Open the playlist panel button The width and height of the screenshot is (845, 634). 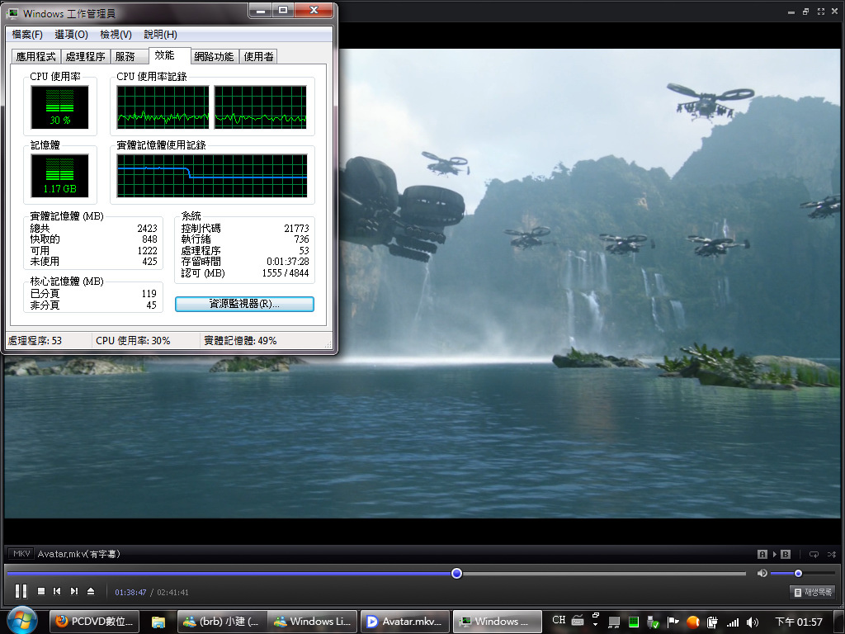pos(813,592)
